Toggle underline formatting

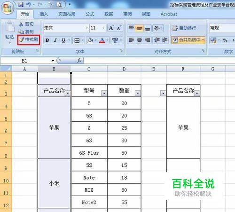click(x=63, y=40)
